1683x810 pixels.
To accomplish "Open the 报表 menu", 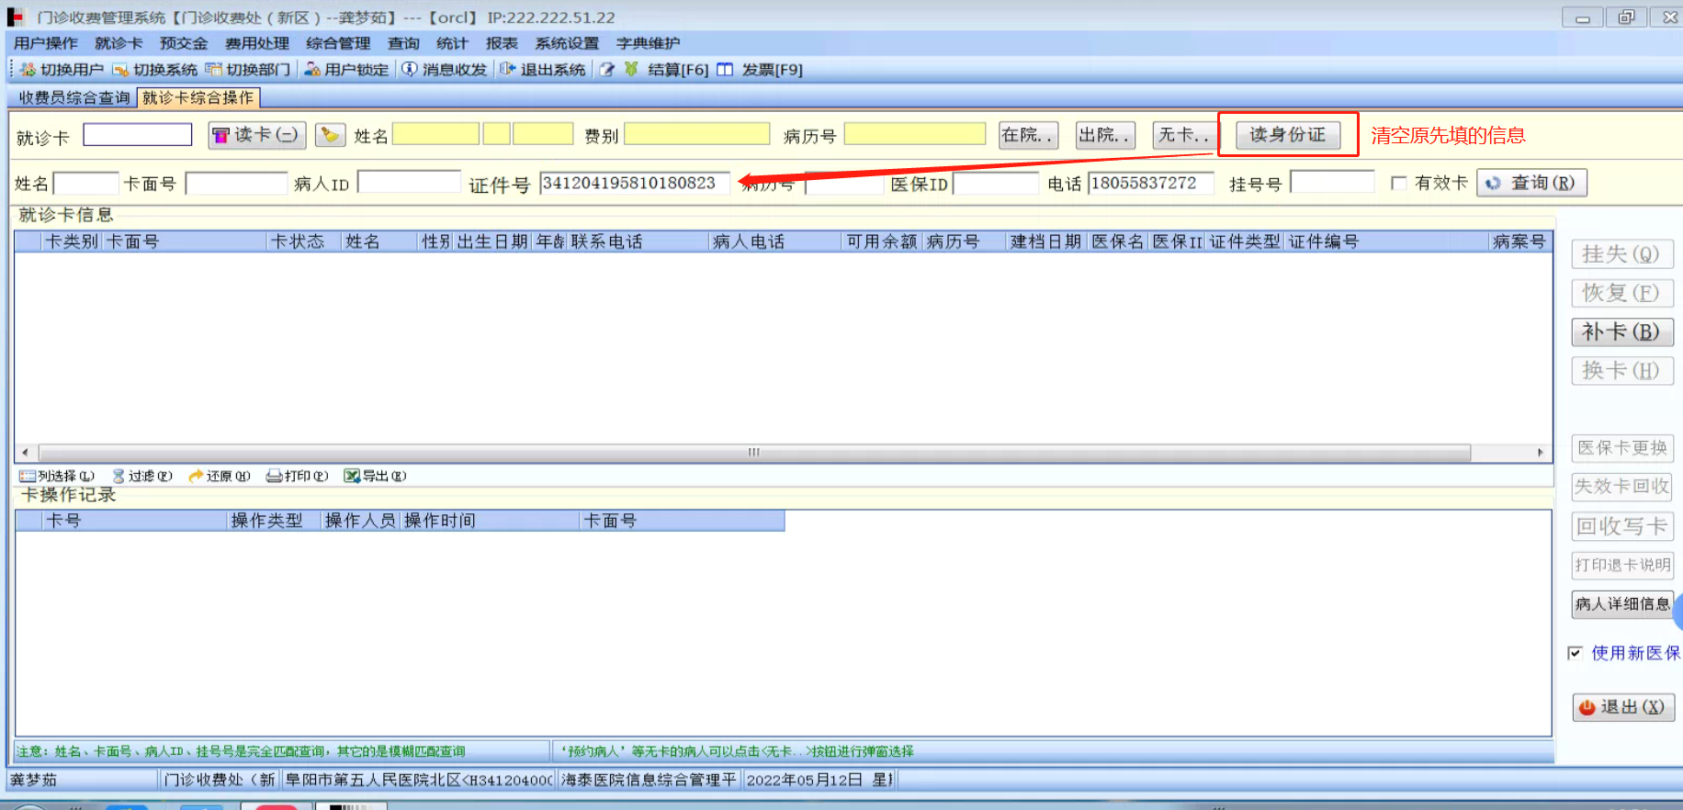I will [x=502, y=43].
